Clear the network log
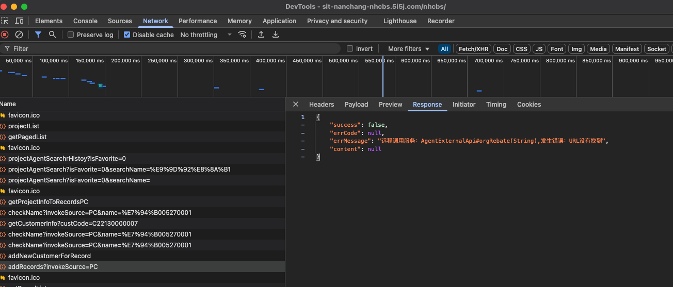This screenshot has height=287, width=673. click(19, 35)
